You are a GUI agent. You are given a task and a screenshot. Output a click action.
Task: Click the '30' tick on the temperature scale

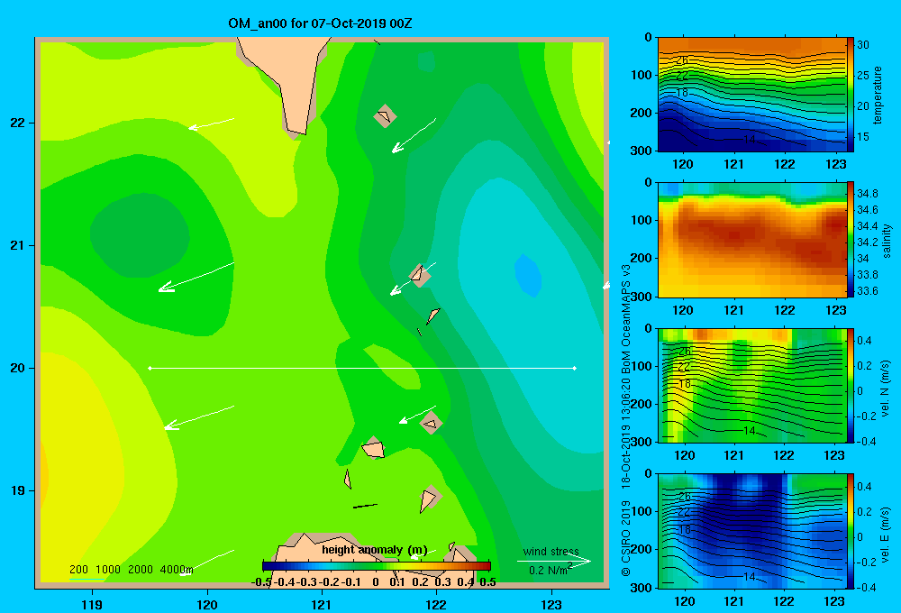(863, 45)
